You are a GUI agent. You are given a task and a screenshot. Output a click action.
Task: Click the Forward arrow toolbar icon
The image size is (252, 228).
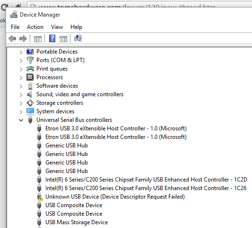[x=23, y=39]
